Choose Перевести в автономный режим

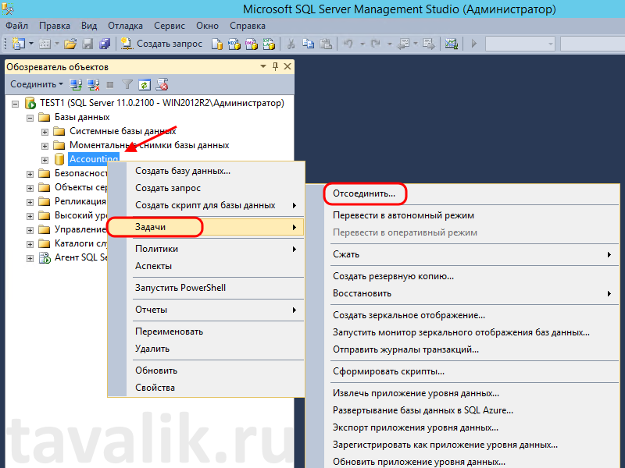(463, 216)
